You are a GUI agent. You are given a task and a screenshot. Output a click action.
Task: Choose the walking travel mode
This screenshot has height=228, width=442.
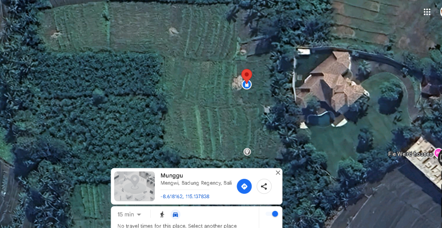click(x=162, y=215)
